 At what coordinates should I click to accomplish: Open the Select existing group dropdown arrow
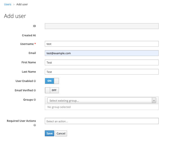[154, 100]
